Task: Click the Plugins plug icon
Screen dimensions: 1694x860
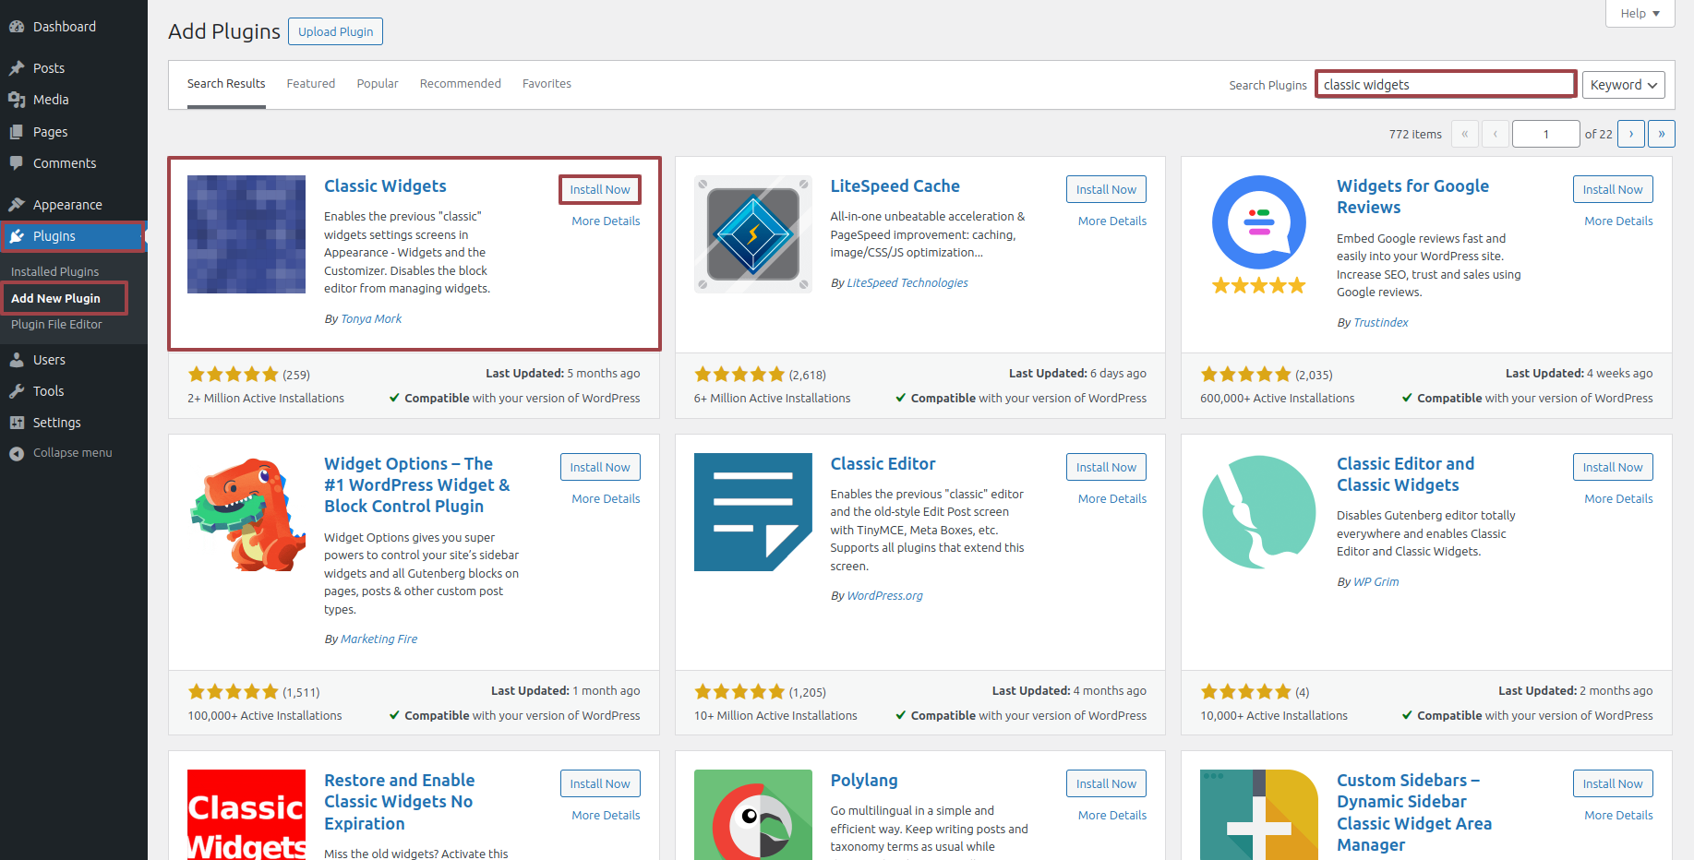Action: [x=17, y=236]
